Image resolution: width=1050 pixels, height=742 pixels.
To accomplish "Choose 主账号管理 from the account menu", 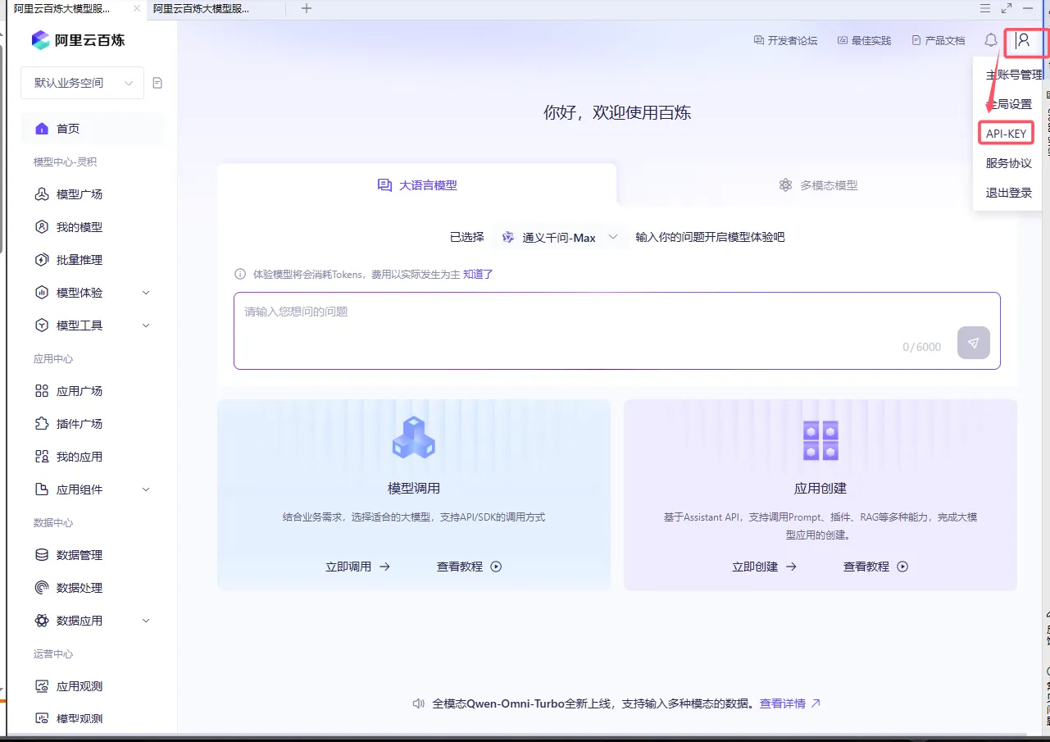I will (x=1014, y=75).
